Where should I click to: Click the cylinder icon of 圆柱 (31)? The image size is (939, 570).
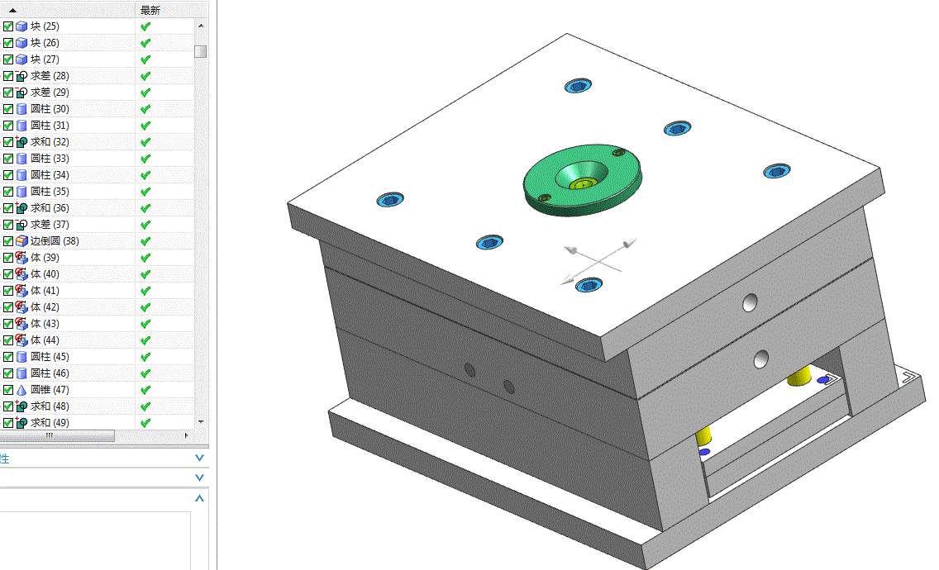(x=21, y=125)
